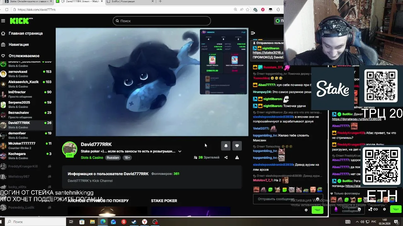Open zernovkaxd channel in sidebar
Viewport: 403px width, 226px height.
click(26, 74)
